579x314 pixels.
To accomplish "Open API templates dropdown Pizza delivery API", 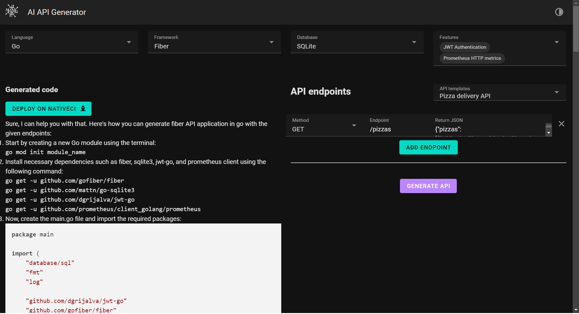I will coord(500,92).
